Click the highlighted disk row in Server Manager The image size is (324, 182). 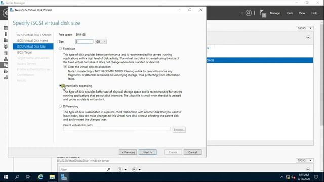coord(260,60)
